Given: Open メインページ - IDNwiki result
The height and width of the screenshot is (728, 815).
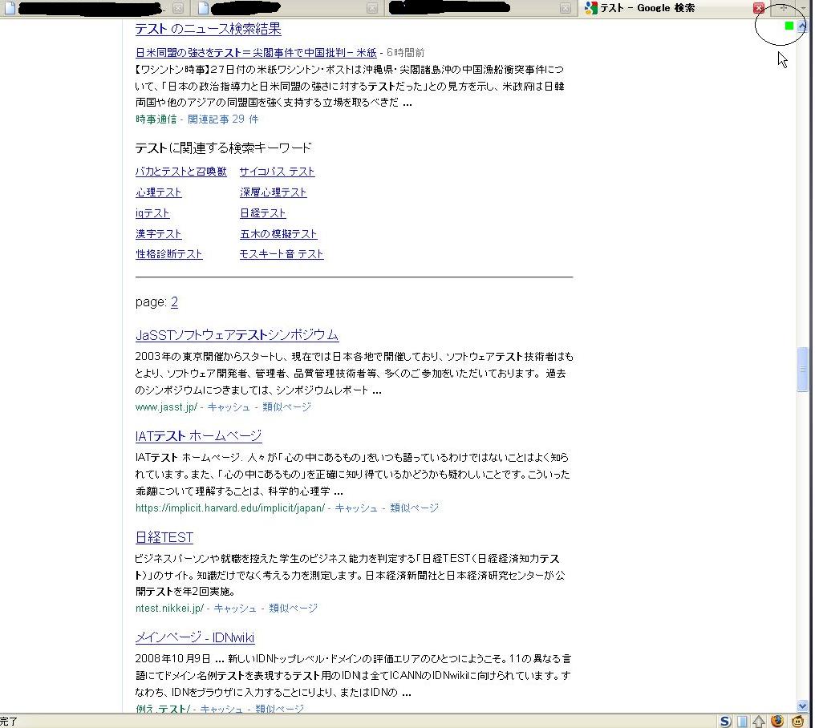Looking at the screenshot, I should pyautogui.click(x=195, y=637).
